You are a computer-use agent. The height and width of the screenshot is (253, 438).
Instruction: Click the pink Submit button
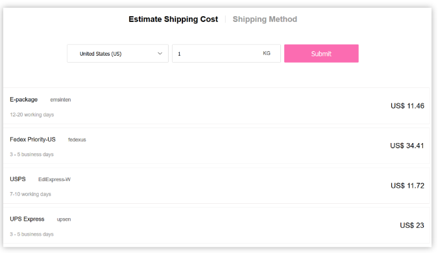pyautogui.click(x=321, y=54)
